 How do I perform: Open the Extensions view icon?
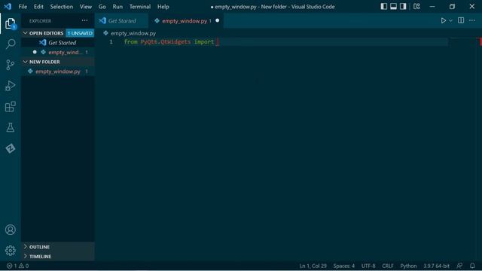click(10, 107)
